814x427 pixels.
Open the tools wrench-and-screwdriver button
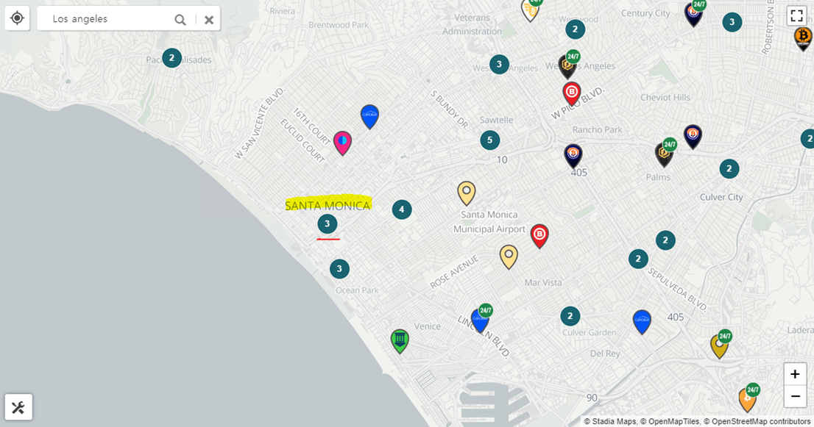(18, 407)
